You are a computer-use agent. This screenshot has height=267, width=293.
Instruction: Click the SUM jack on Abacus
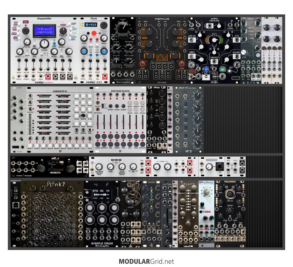162,76
